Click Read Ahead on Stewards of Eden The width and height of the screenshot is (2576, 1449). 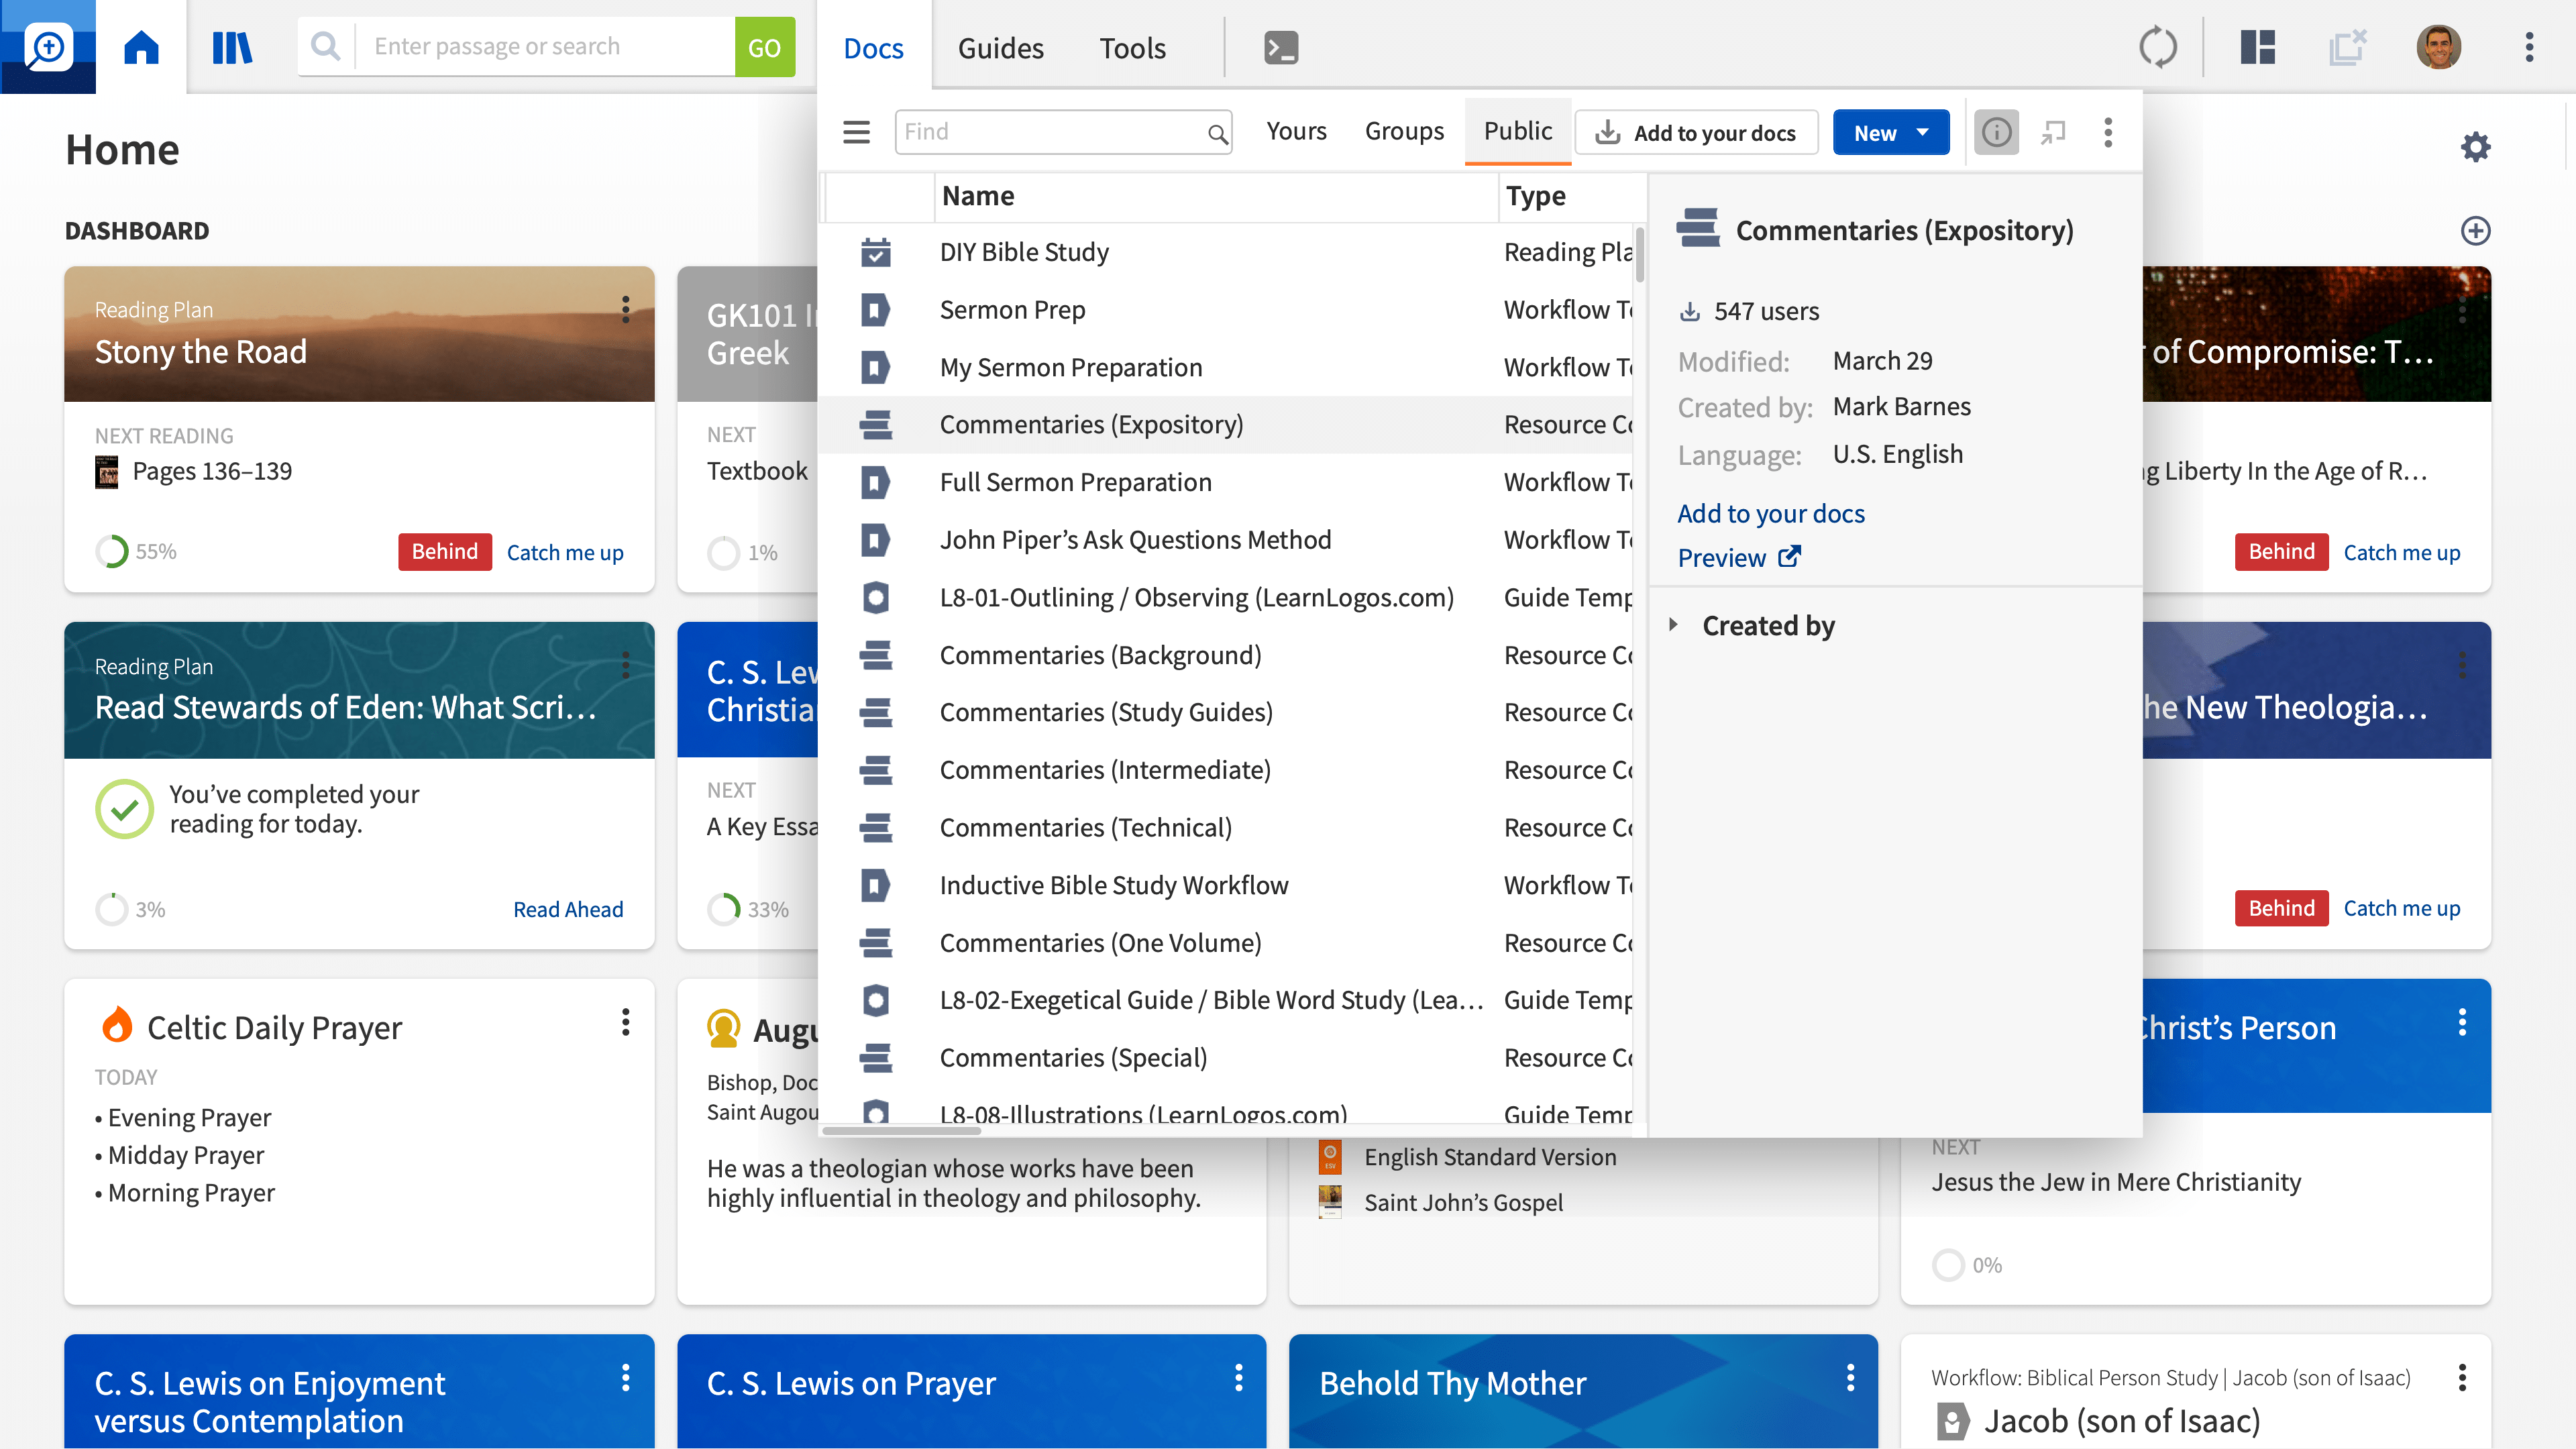point(568,909)
